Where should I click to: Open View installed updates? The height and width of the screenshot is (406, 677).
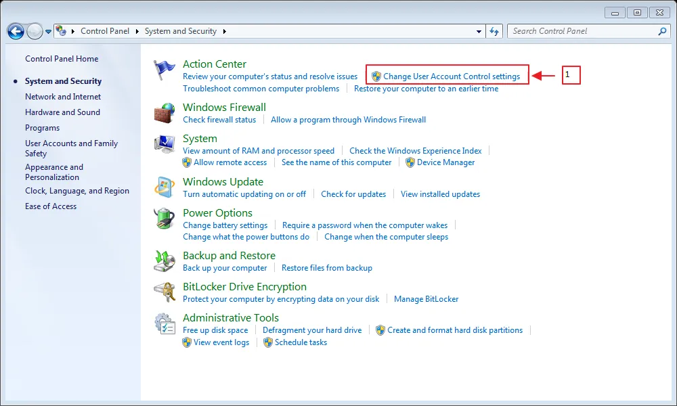[441, 194]
